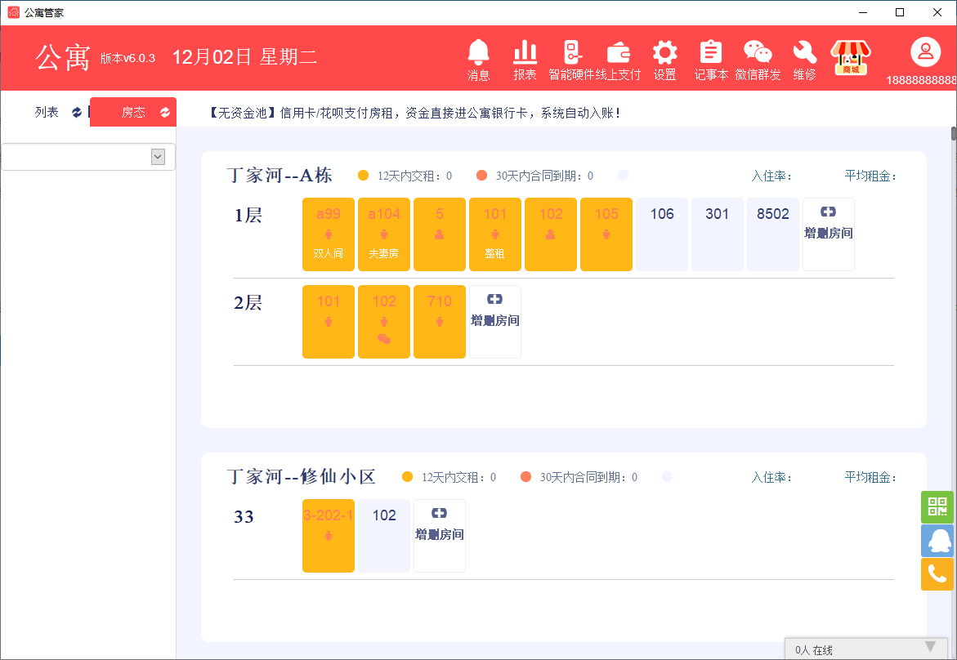Viewport: 957px width, 660px height.
Task: Click the 2层 floor label
Action: [248, 302]
